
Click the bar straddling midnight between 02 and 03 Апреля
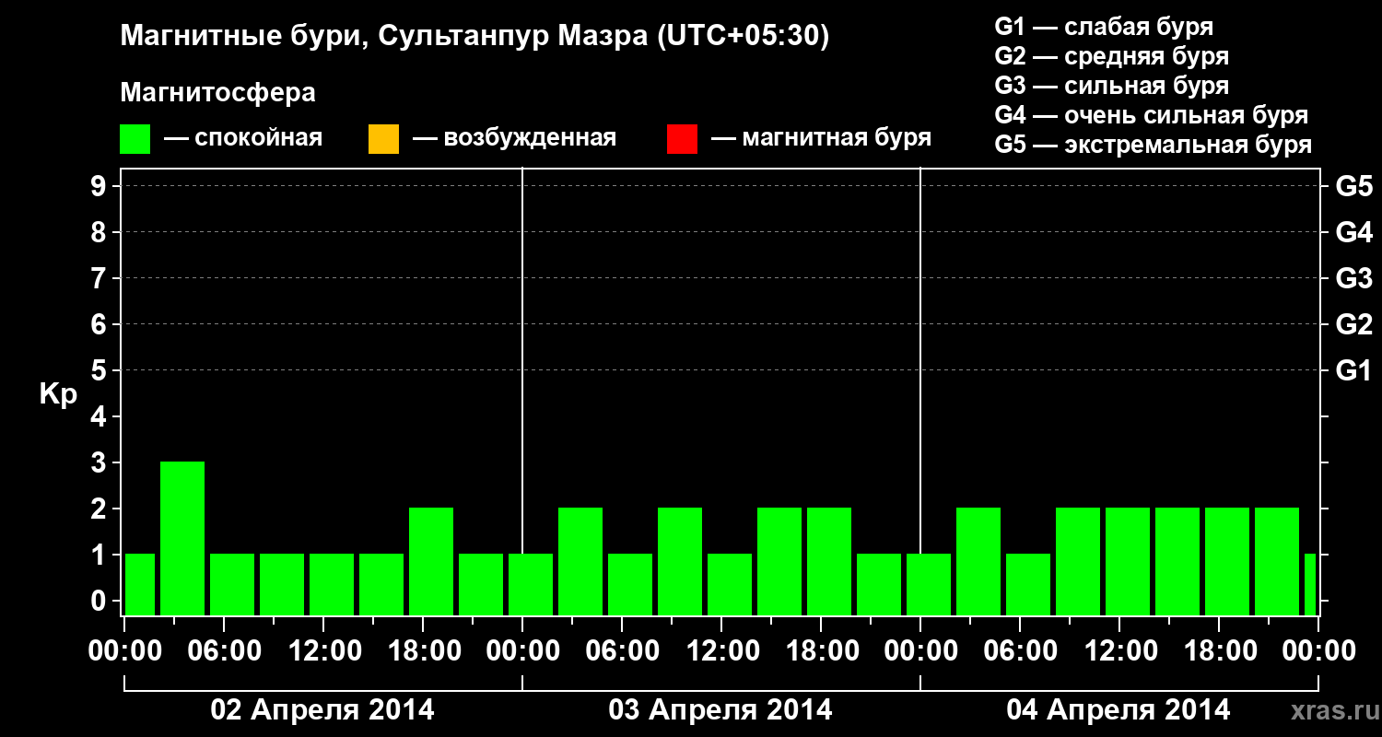(x=531, y=584)
